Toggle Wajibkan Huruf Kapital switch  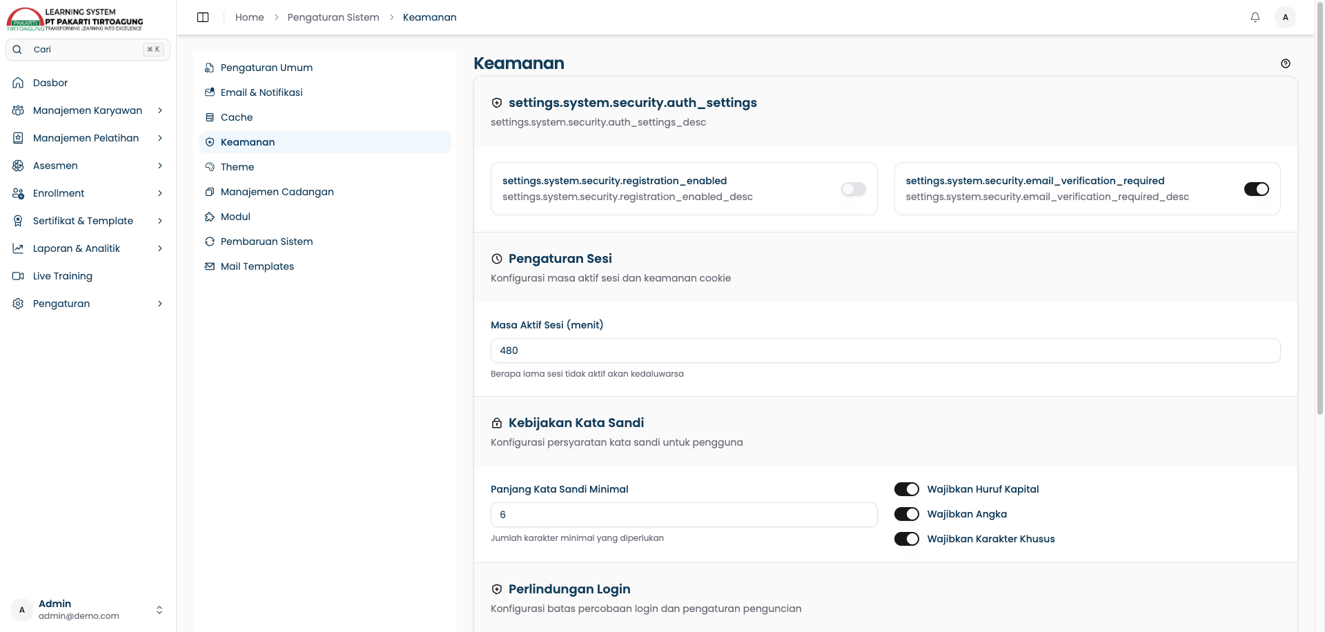coord(907,489)
